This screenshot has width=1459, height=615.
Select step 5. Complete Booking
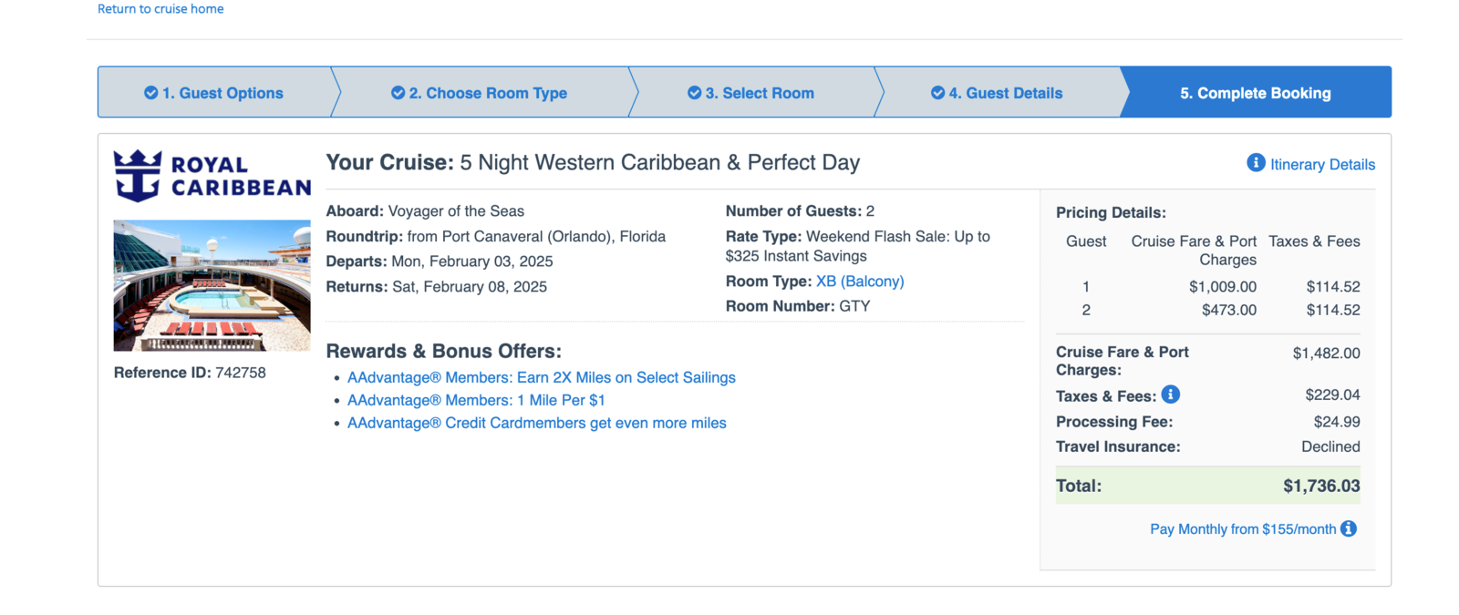coord(1256,92)
